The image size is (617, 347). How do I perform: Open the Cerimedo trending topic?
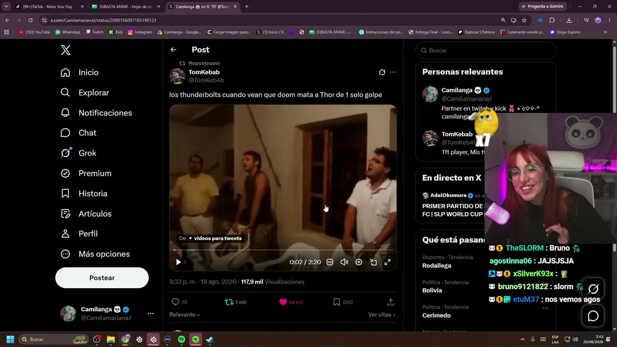[x=436, y=315]
